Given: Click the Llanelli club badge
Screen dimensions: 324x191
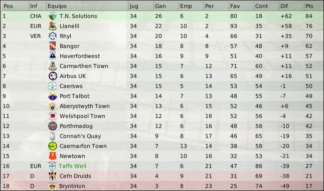Looking at the screenshot, I should pos(53,26).
